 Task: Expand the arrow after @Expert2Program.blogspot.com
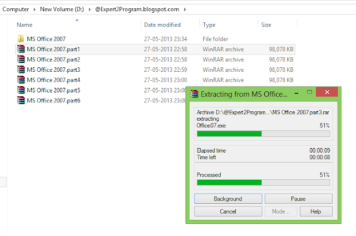pyautogui.click(x=185, y=9)
